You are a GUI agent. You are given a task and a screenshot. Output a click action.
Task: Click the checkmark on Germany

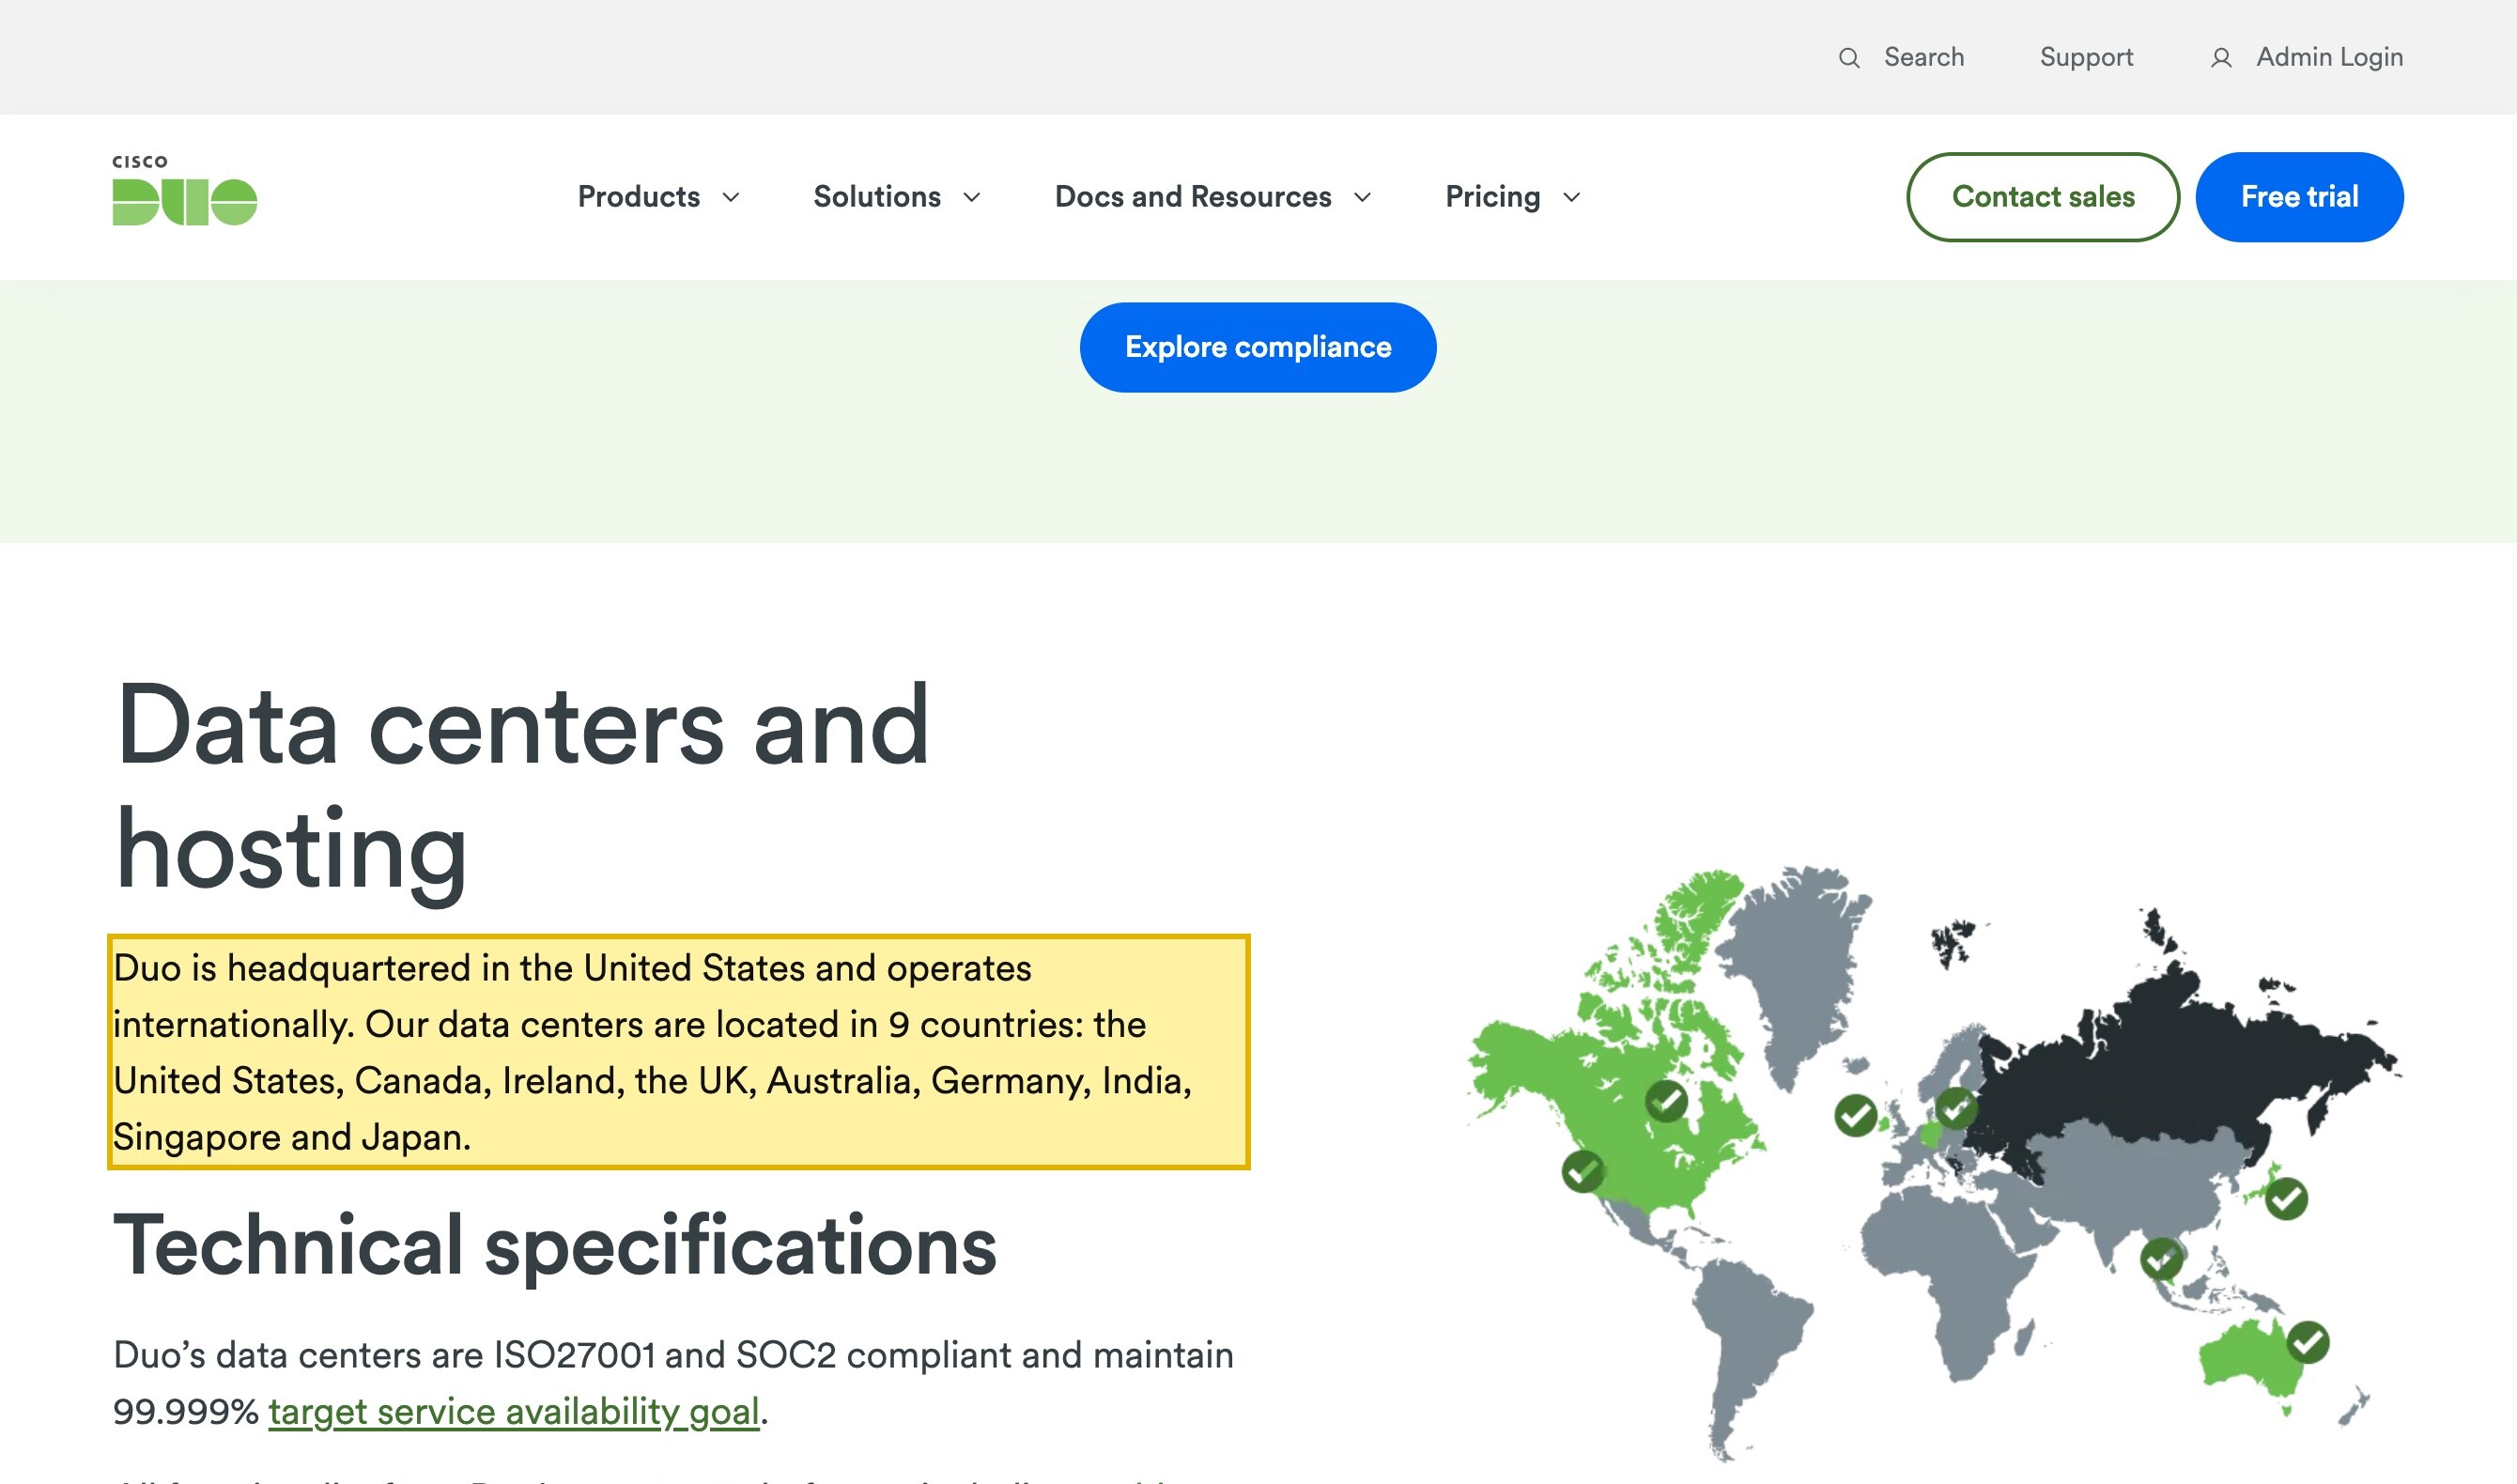click(1955, 1107)
